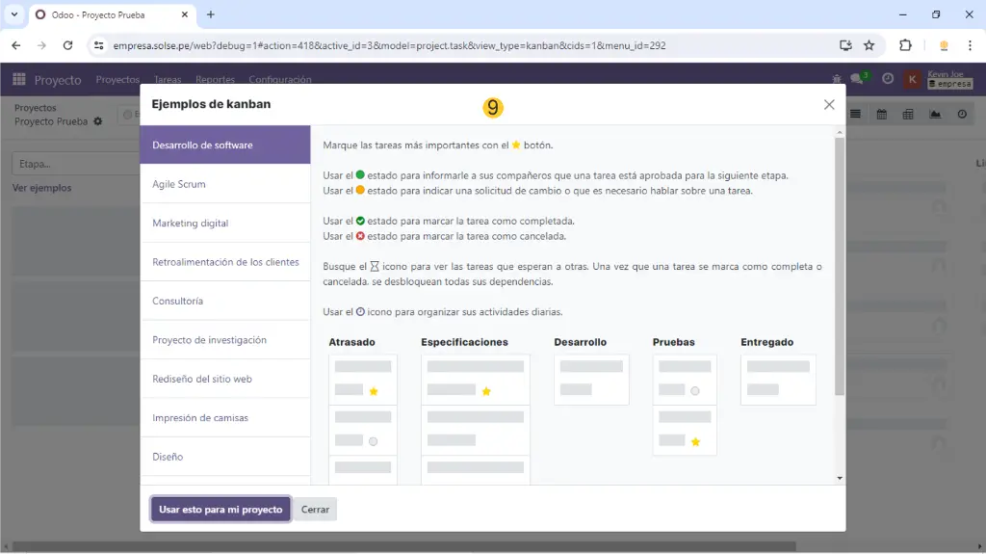
Task: Open the debug bug icon menu
Action: point(836,80)
